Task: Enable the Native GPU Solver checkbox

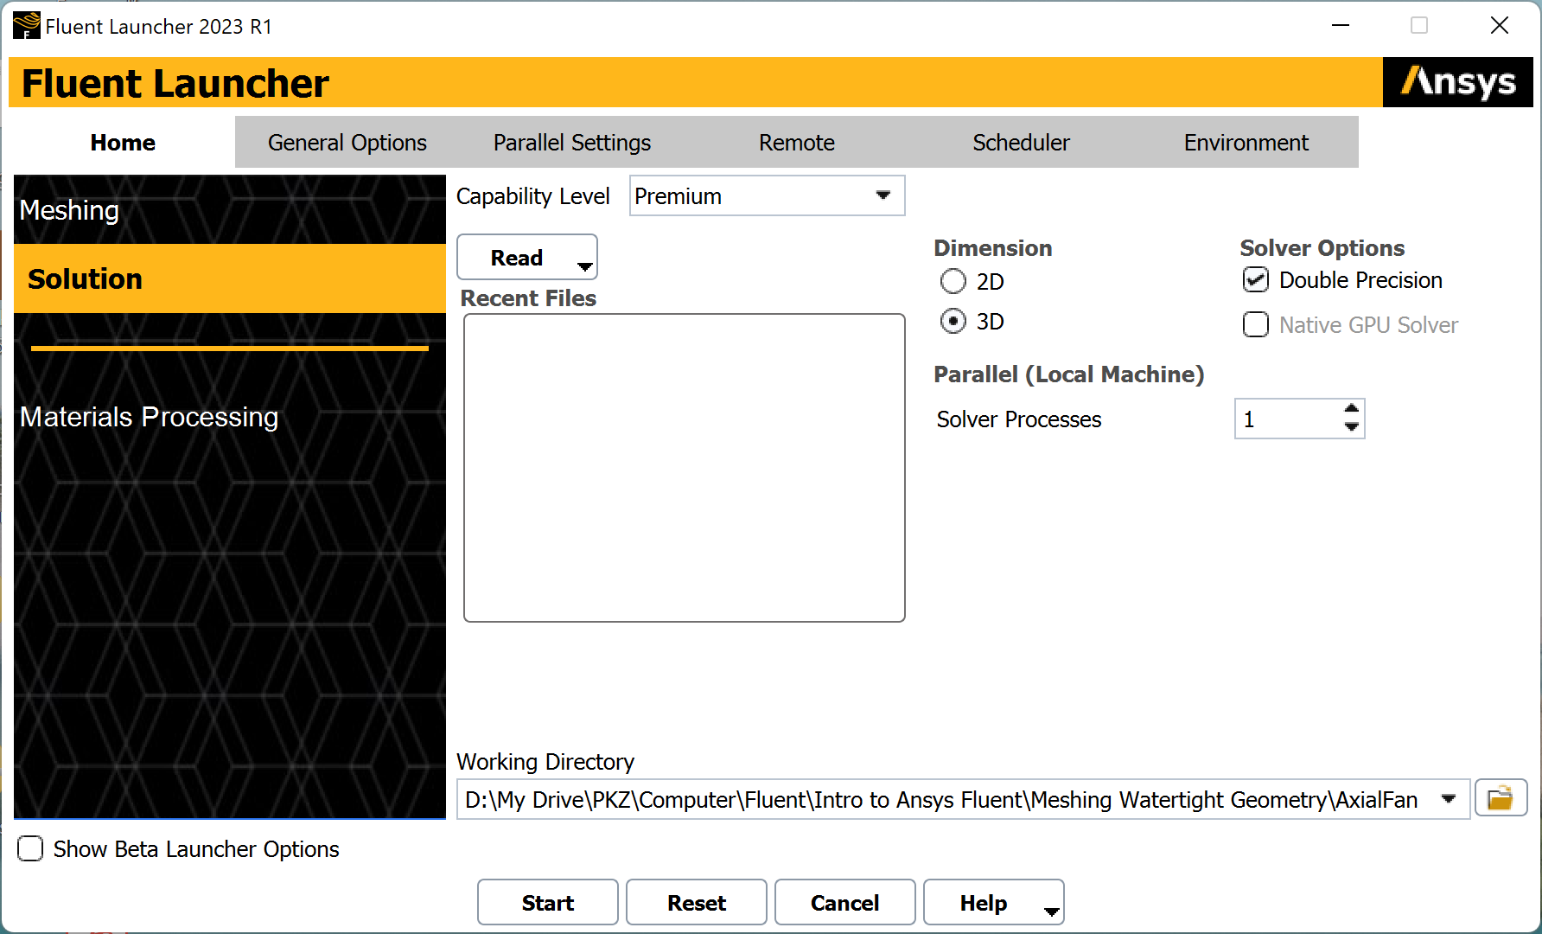Action: click(x=1255, y=325)
